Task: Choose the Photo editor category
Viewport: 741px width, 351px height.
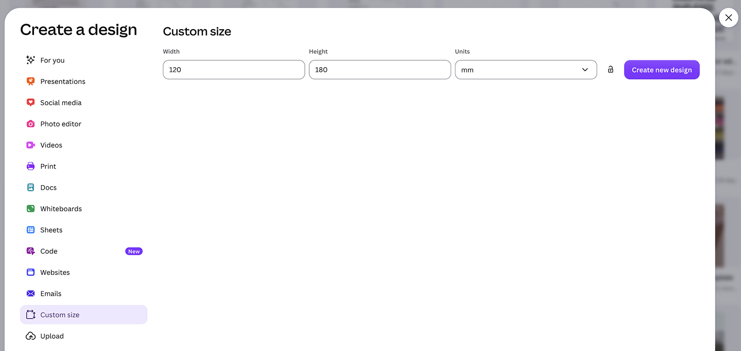Action: click(84, 124)
